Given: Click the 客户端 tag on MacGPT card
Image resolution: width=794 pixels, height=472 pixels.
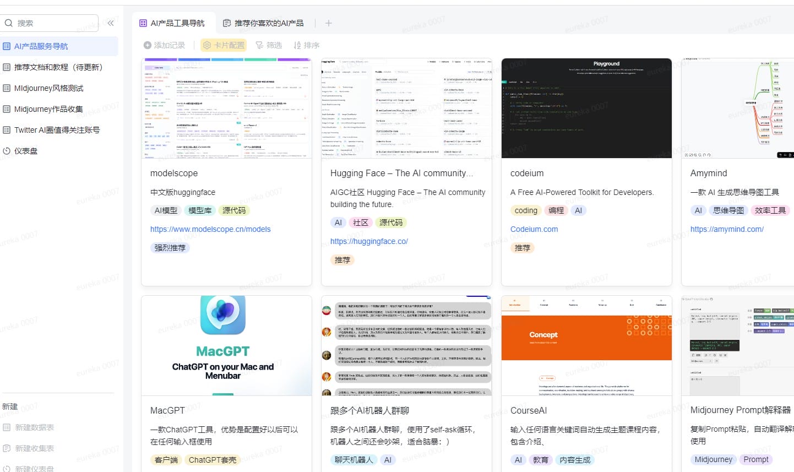Looking at the screenshot, I should pyautogui.click(x=166, y=460).
